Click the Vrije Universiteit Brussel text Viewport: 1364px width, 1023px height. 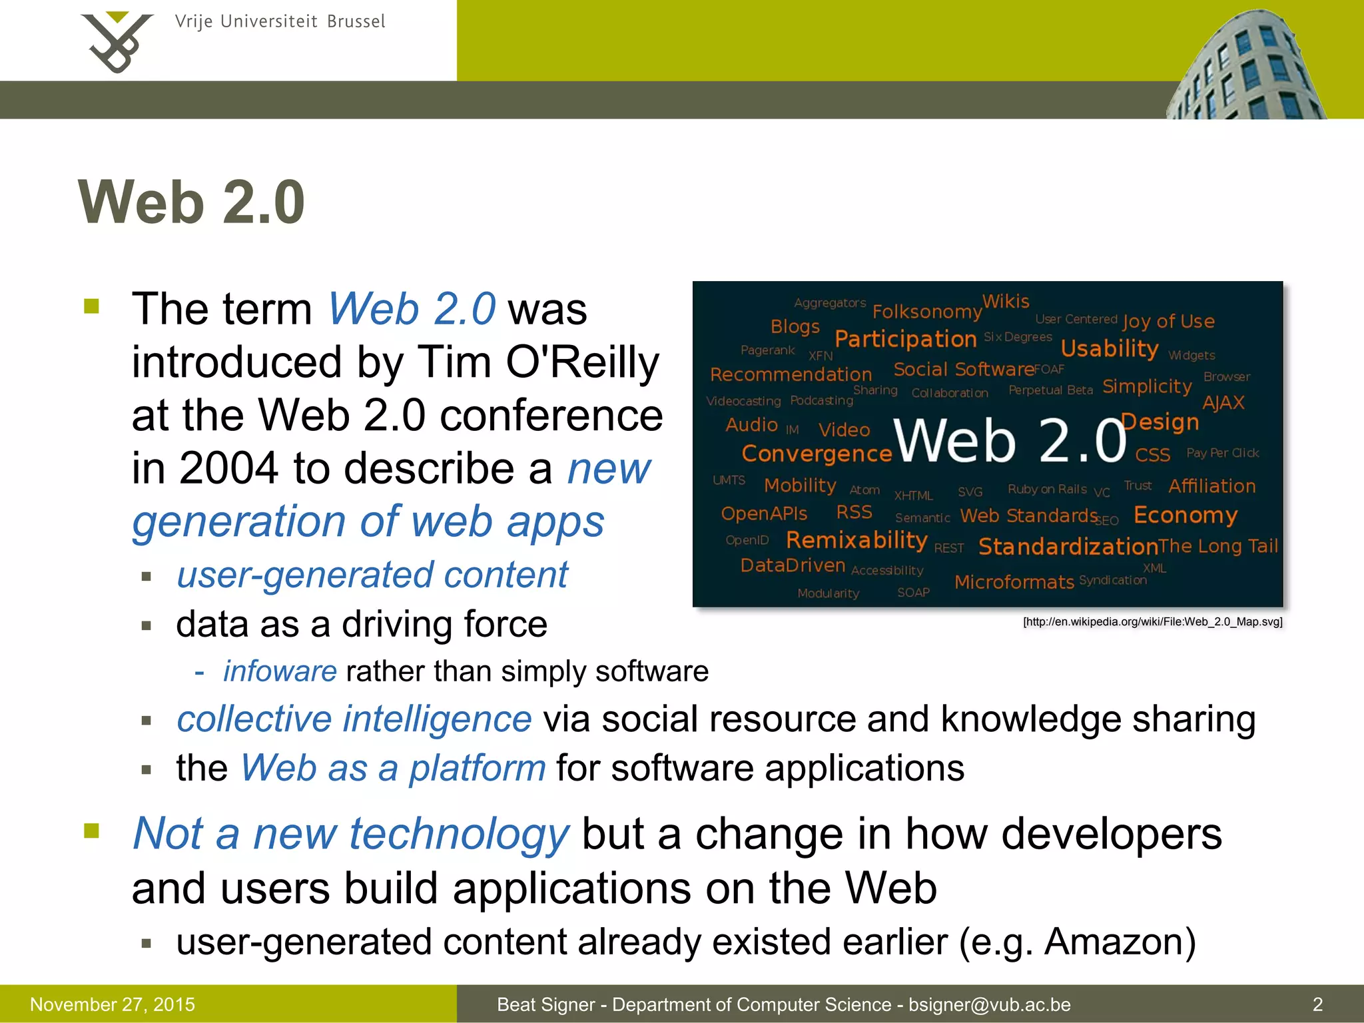point(280,22)
